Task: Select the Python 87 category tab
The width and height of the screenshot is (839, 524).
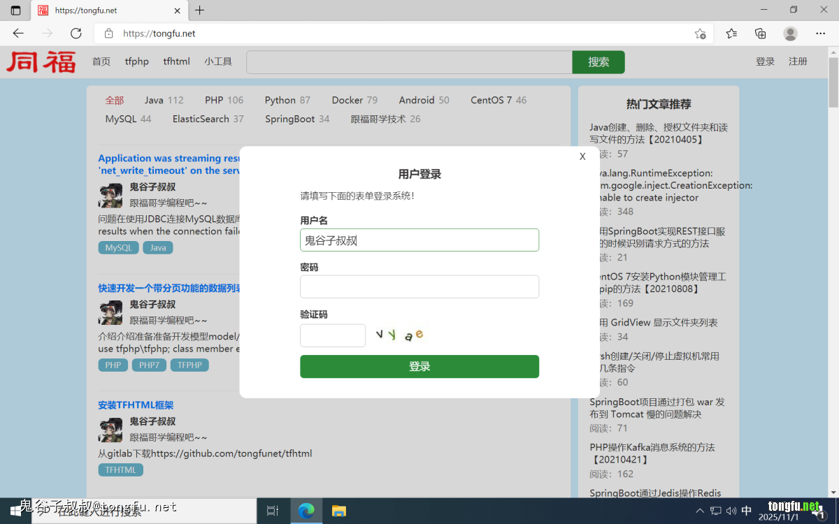Action: pos(287,100)
